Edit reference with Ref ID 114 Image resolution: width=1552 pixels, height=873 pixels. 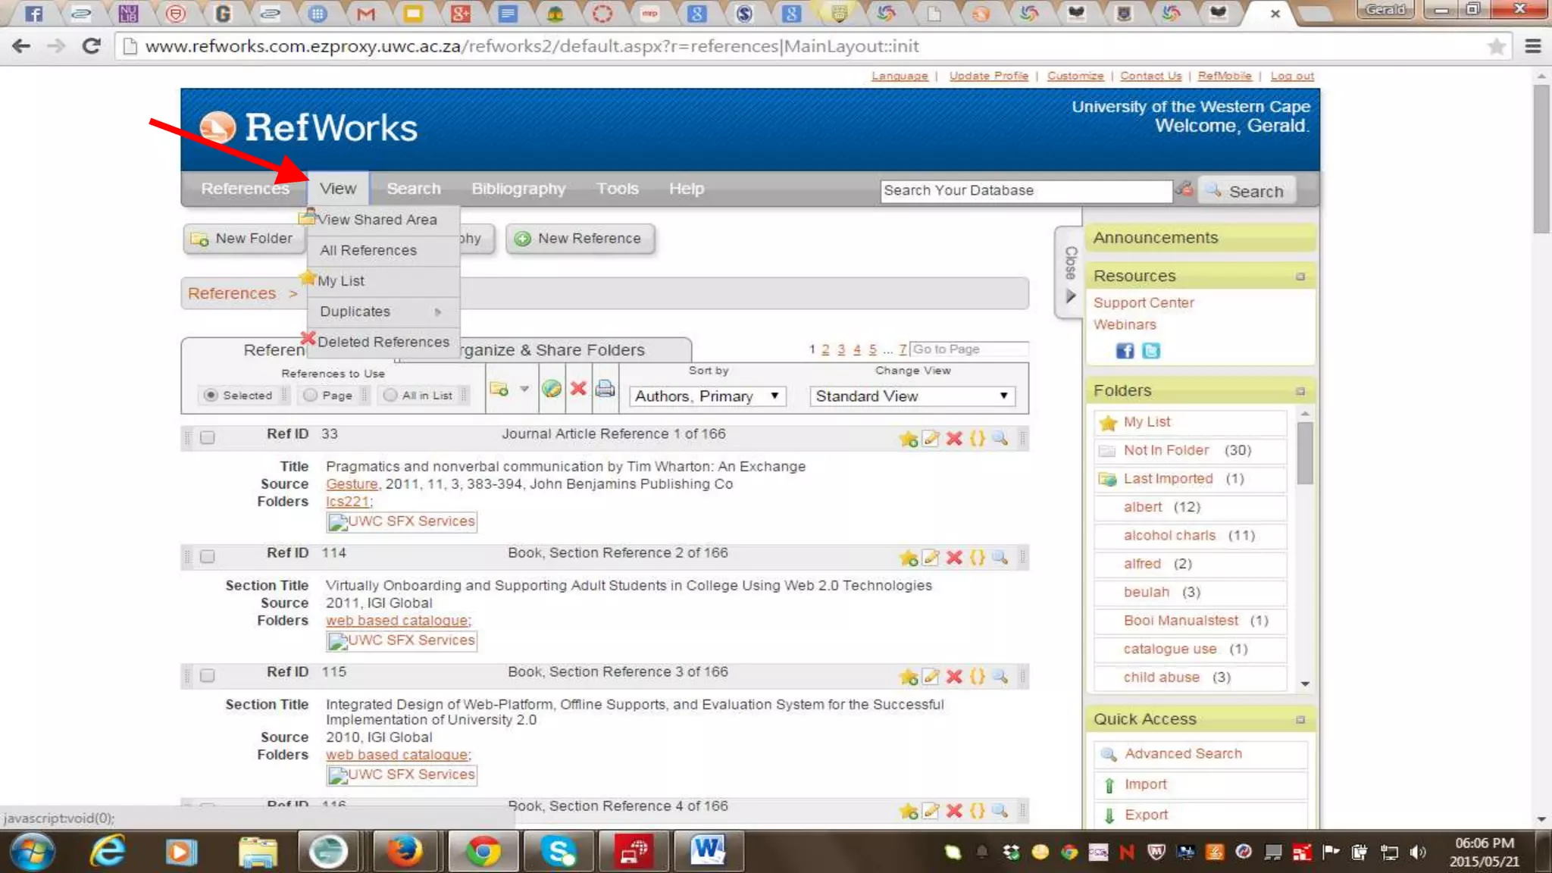[931, 558]
